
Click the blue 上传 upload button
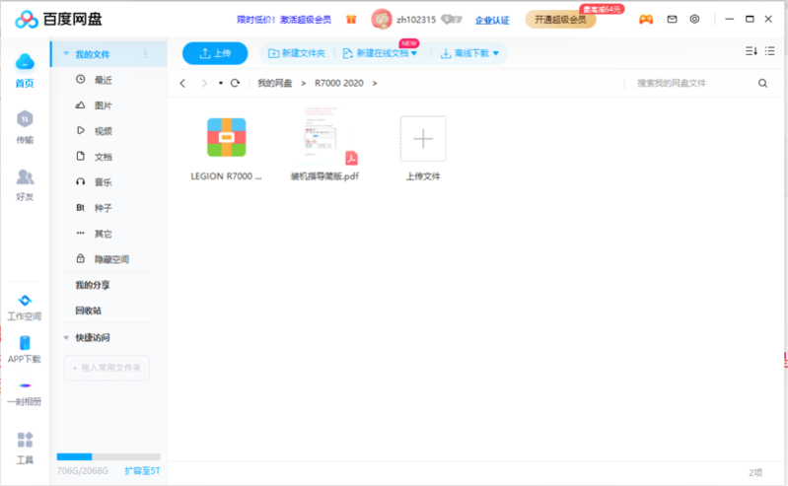pos(216,53)
